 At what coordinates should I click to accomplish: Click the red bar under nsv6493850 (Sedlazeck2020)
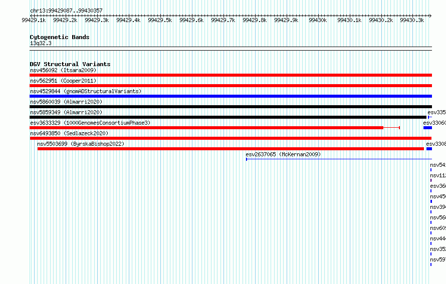[x=231, y=138]
